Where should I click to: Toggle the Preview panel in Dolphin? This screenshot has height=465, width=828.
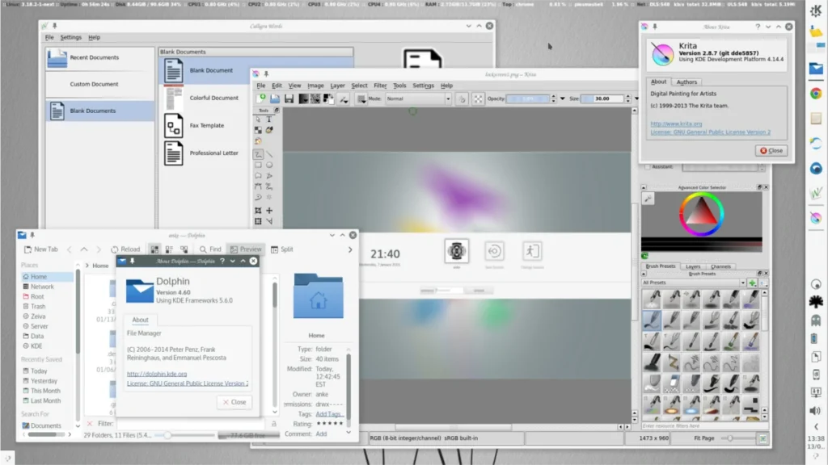pyautogui.click(x=246, y=249)
